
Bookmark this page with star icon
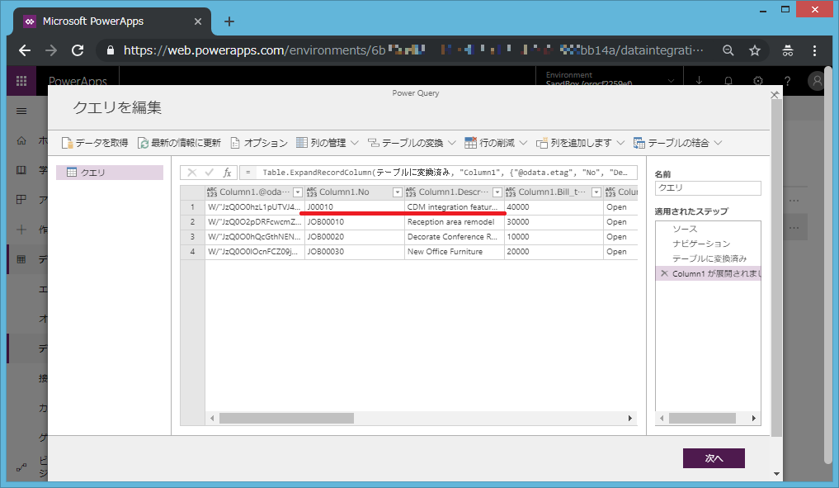(x=755, y=50)
